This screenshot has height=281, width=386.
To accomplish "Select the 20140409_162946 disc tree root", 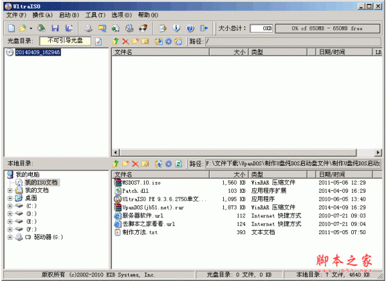I will tap(38, 52).
